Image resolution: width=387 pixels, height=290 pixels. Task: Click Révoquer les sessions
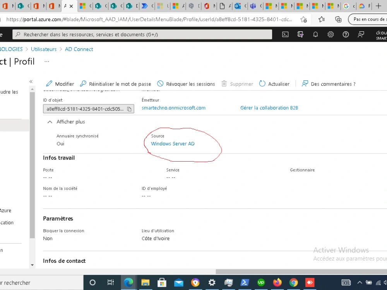point(186,84)
